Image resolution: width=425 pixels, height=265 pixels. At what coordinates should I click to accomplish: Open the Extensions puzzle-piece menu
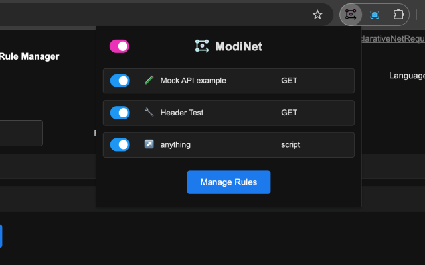tap(398, 15)
